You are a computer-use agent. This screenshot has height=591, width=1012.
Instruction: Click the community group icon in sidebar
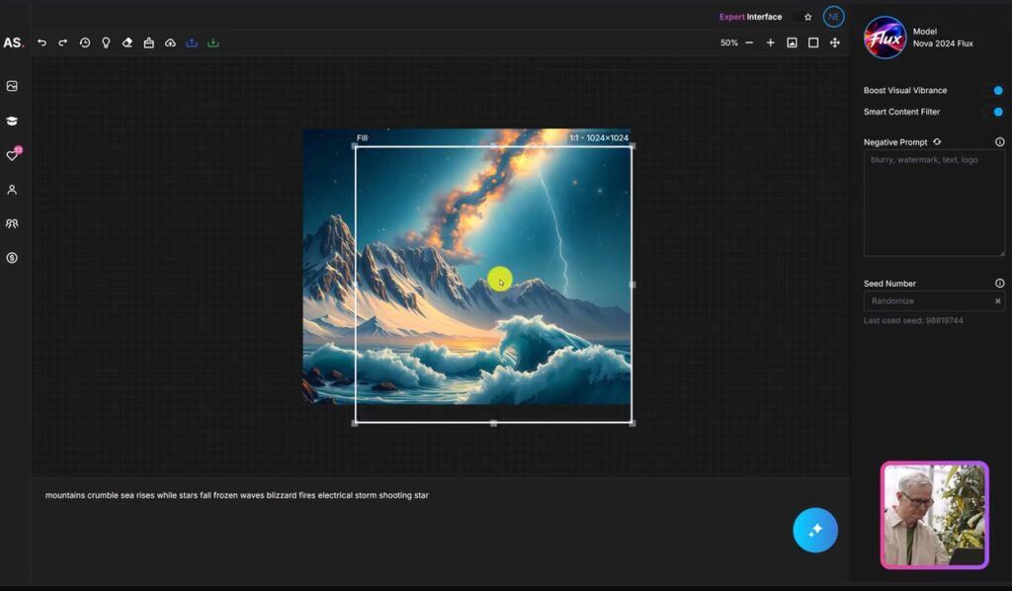12,223
